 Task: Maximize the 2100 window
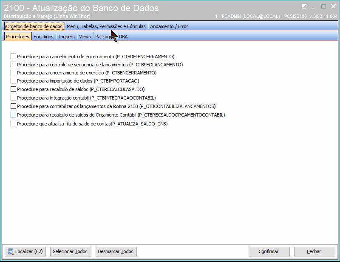coord(323,6)
